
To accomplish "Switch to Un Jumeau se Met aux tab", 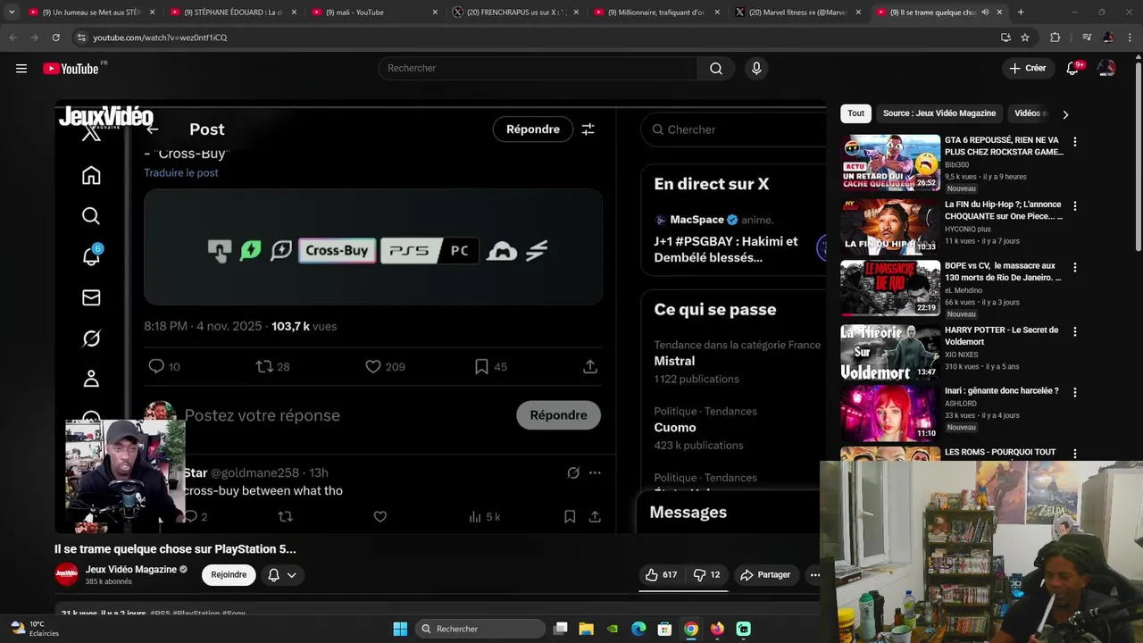I will (x=91, y=13).
